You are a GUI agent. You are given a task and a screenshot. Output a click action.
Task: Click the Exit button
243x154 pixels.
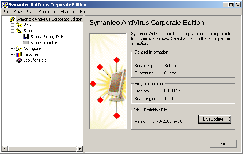click(x=223, y=144)
